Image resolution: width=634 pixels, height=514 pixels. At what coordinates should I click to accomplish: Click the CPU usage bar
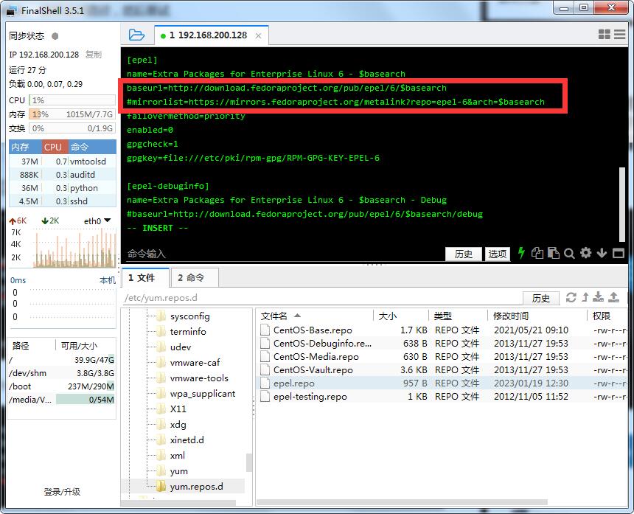[x=72, y=100]
